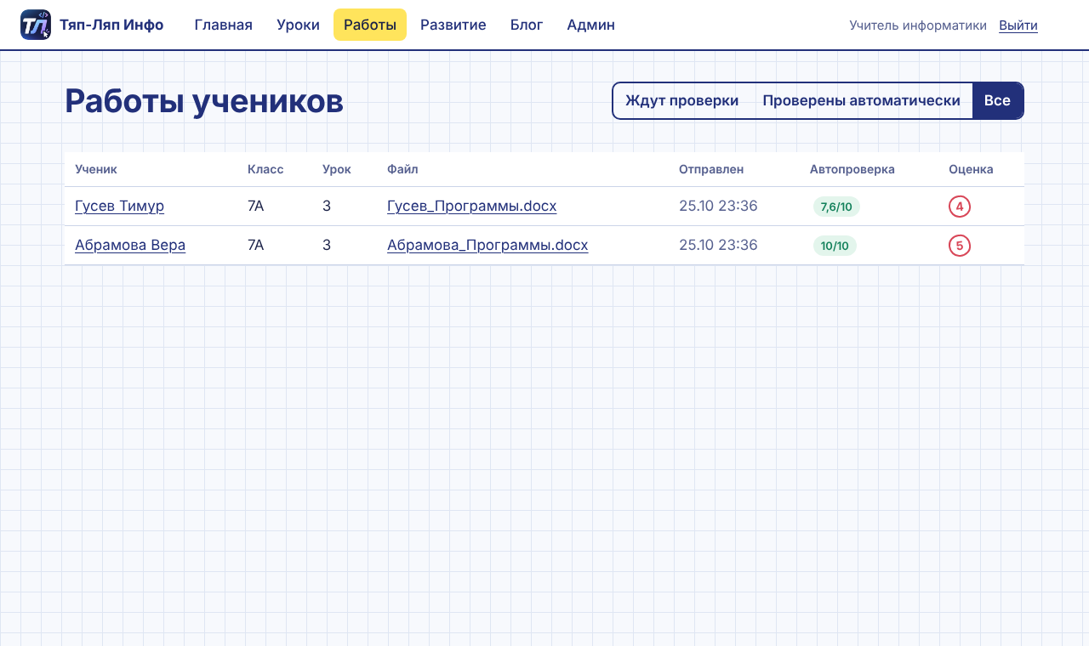Click the Оценка column header
Screen dimensions: 1089x646
pos(971,169)
